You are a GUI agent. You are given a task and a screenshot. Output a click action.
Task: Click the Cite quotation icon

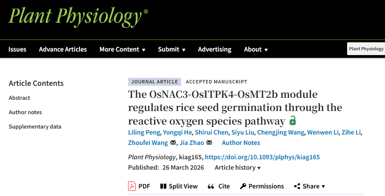pyautogui.click(x=211, y=186)
